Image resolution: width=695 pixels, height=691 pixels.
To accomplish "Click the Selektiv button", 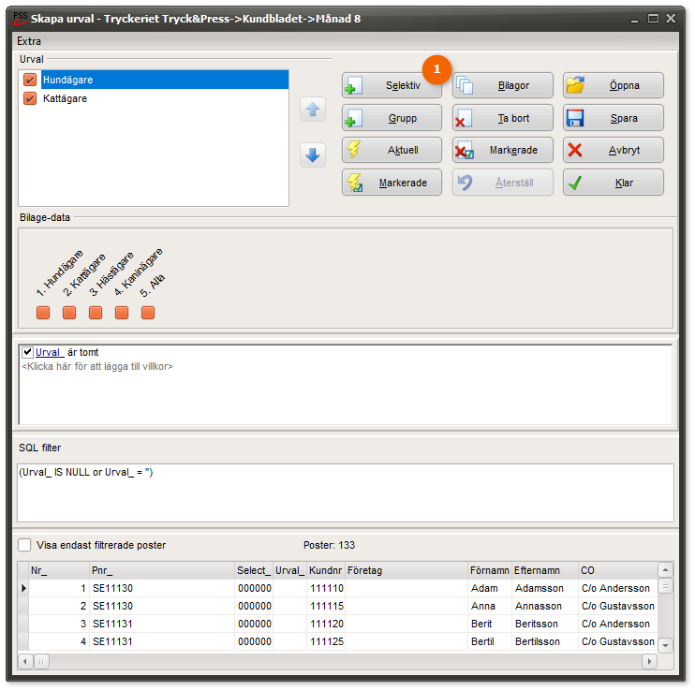I will pyautogui.click(x=392, y=85).
